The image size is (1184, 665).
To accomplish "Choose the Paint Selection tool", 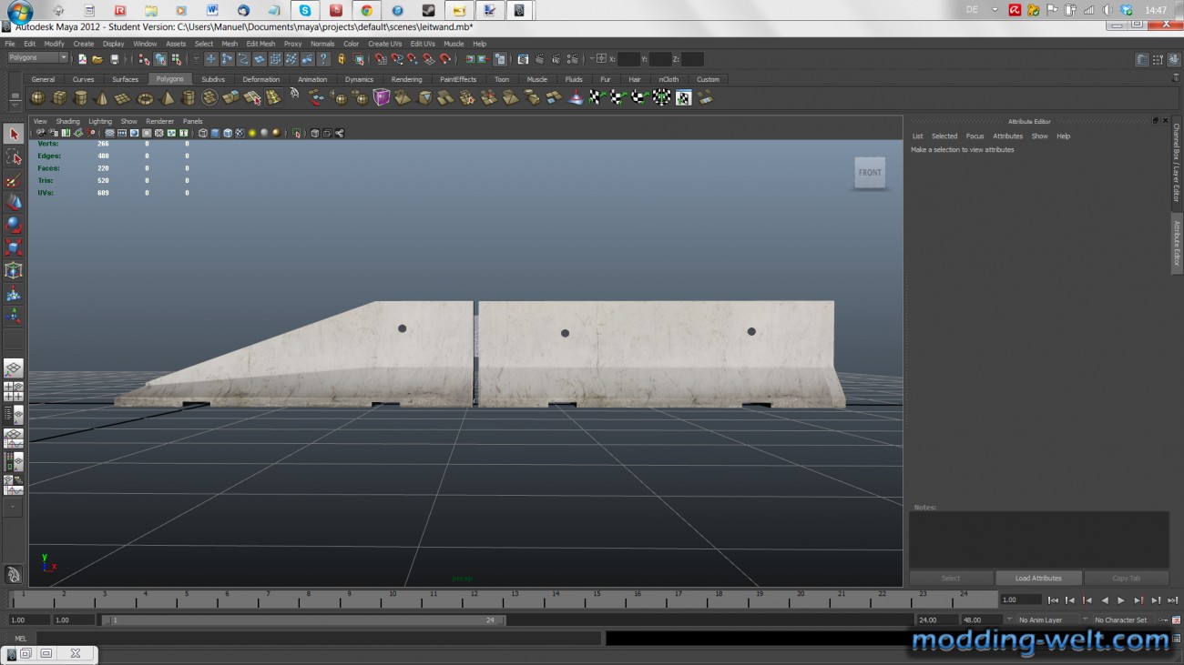I will pyautogui.click(x=14, y=180).
